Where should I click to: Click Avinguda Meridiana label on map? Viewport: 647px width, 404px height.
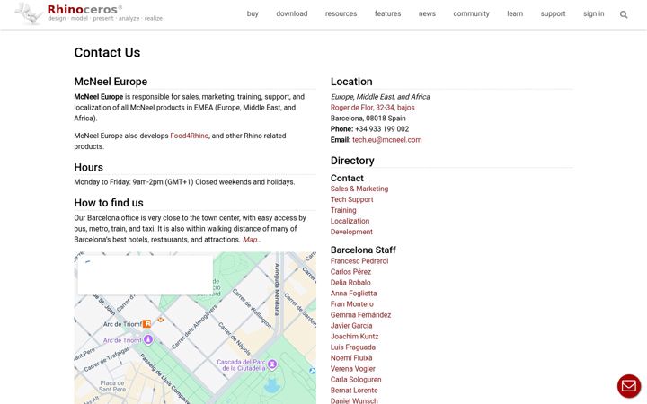pyautogui.click(x=278, y=288)
